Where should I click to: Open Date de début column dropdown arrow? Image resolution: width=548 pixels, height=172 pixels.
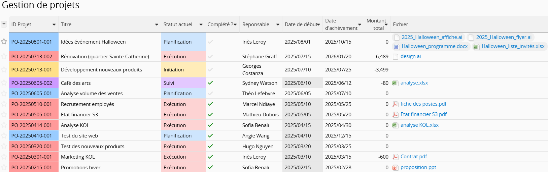coord(318,24)
